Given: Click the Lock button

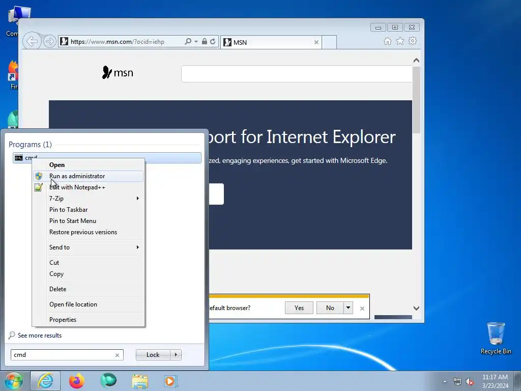Looking at the screenshot, I should point(153,355).
